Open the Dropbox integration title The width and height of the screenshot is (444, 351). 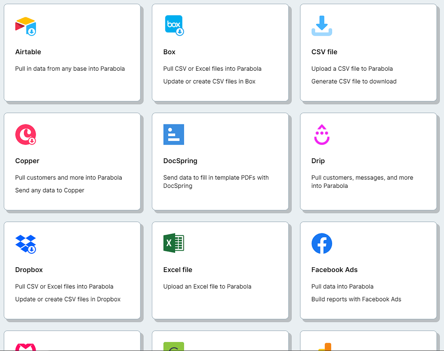29,270
